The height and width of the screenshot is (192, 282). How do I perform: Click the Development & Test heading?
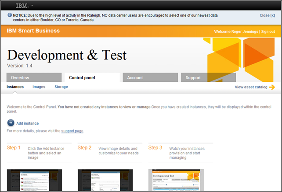tap(67, 55)
